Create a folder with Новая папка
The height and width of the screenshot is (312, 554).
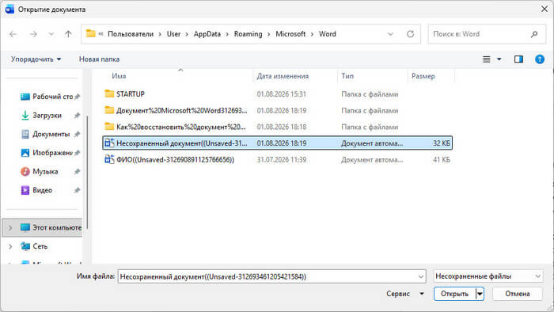[x=99, y=59]
